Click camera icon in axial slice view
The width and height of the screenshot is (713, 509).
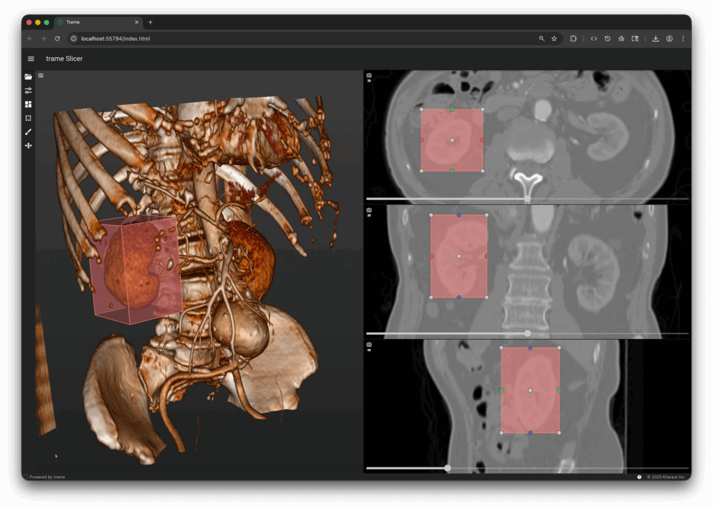(x=369, y=75)
